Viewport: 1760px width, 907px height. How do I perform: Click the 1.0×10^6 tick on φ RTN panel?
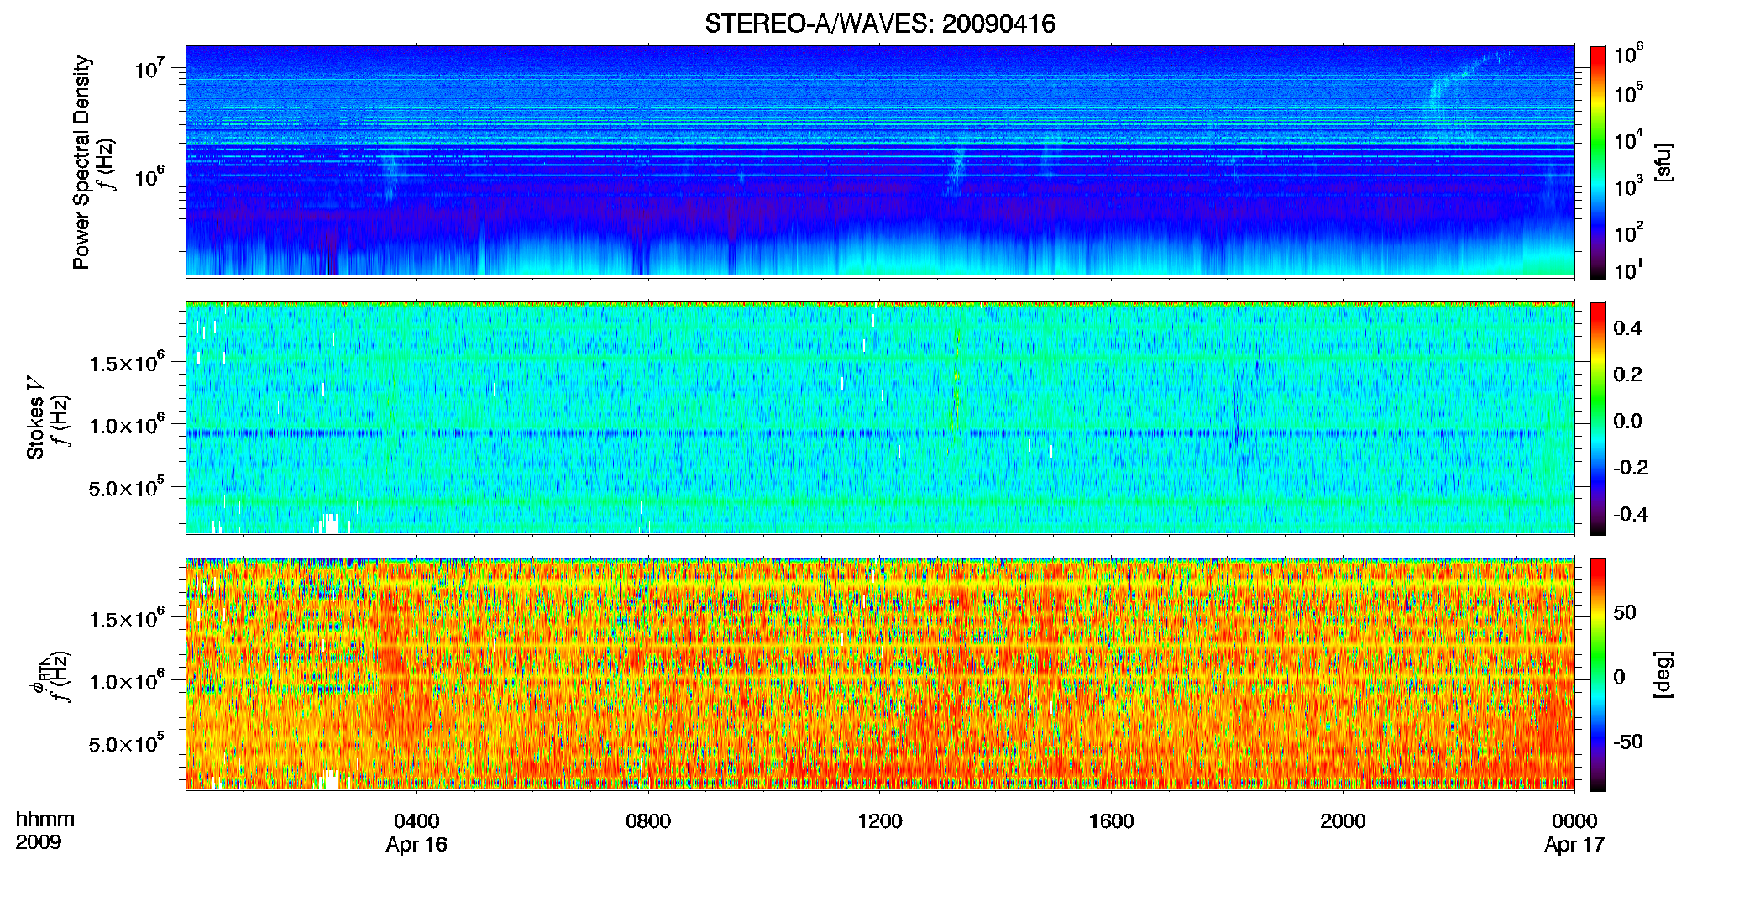pyautogui.click(x=127, y=681)
